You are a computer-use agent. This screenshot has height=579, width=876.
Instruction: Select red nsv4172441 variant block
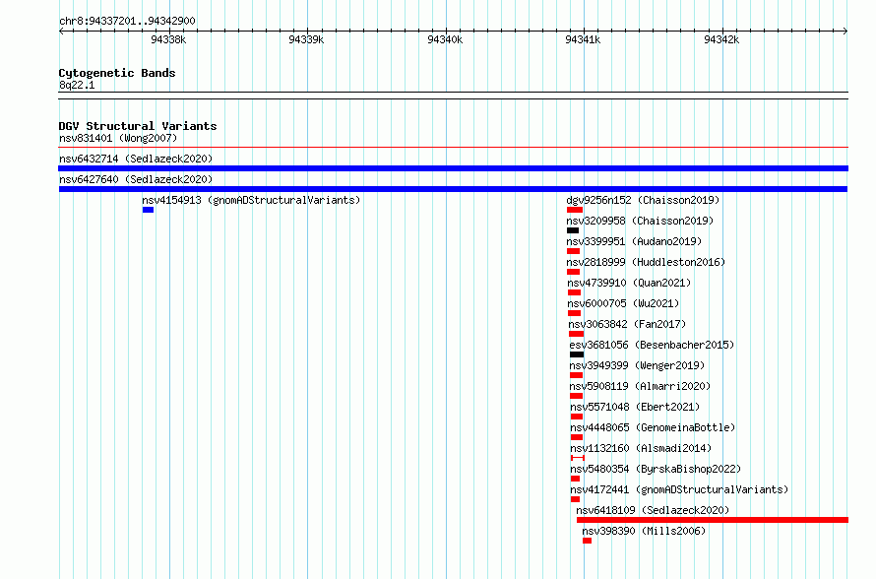576,499
